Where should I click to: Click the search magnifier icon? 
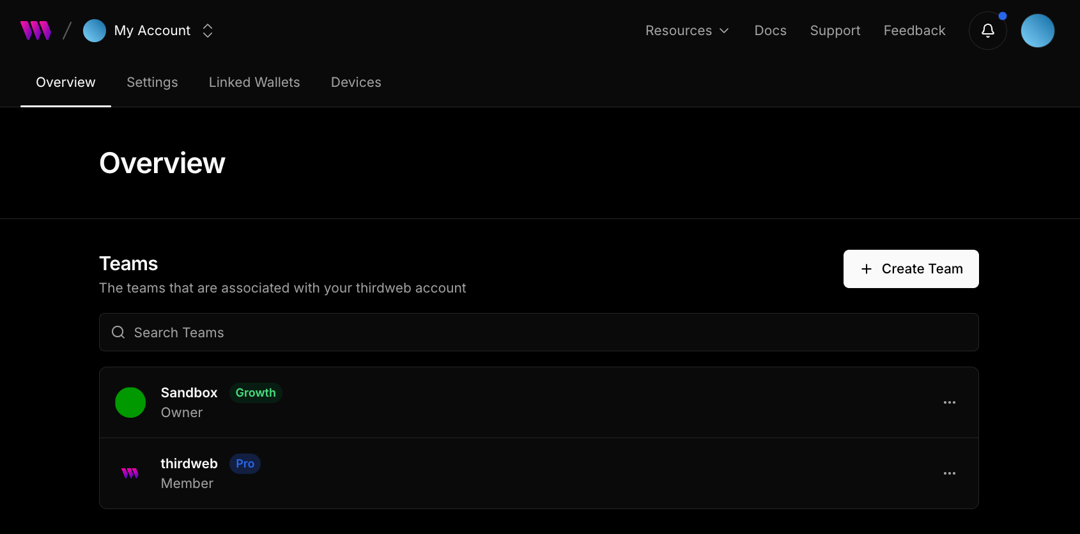coord(118,332)
